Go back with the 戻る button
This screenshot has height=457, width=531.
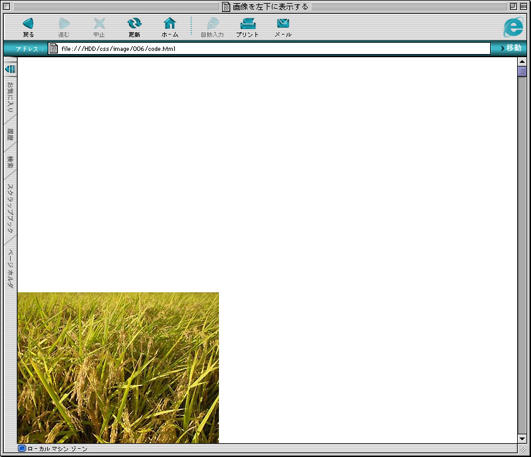point(28,27)
